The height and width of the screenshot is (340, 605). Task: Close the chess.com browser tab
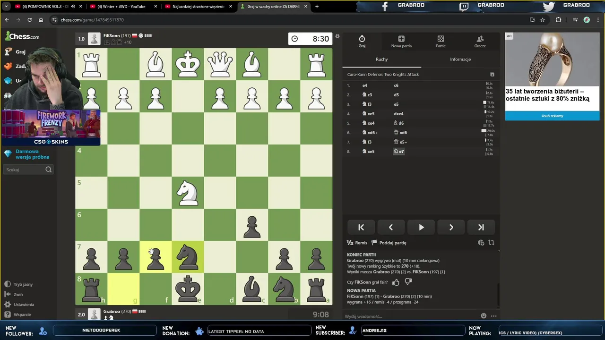pos(305,7)
